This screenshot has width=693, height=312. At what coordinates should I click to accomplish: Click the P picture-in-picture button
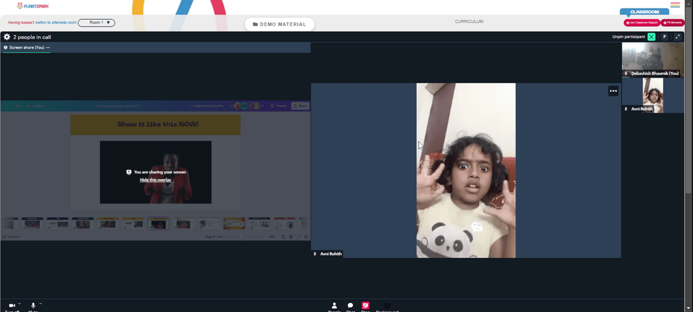click(665, 37)
